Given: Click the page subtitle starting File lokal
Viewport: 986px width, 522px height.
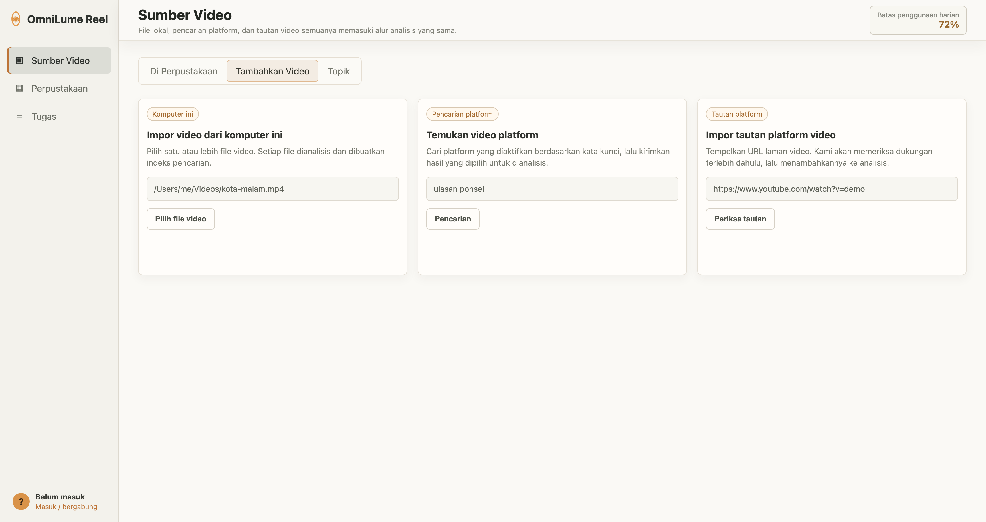Looking at the screenshot, I should pos(297,30).
